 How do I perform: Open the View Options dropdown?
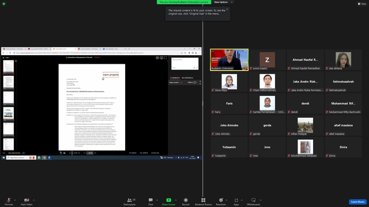(223, 2)
